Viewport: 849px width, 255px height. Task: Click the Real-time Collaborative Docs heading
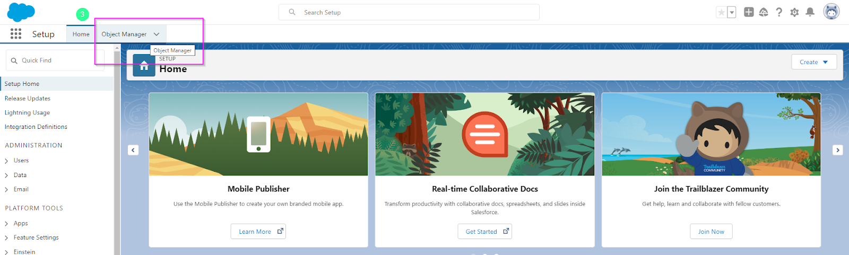(x=485, y=189)
